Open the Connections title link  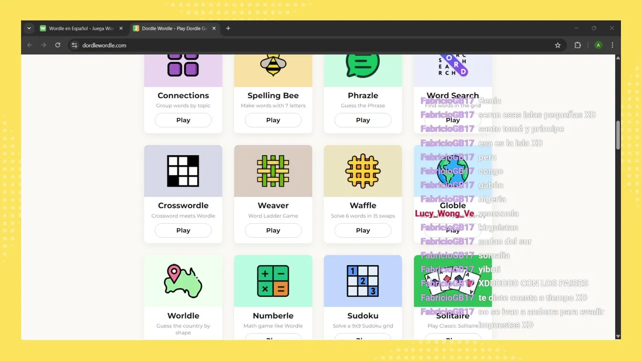click(x=183, y=95)
